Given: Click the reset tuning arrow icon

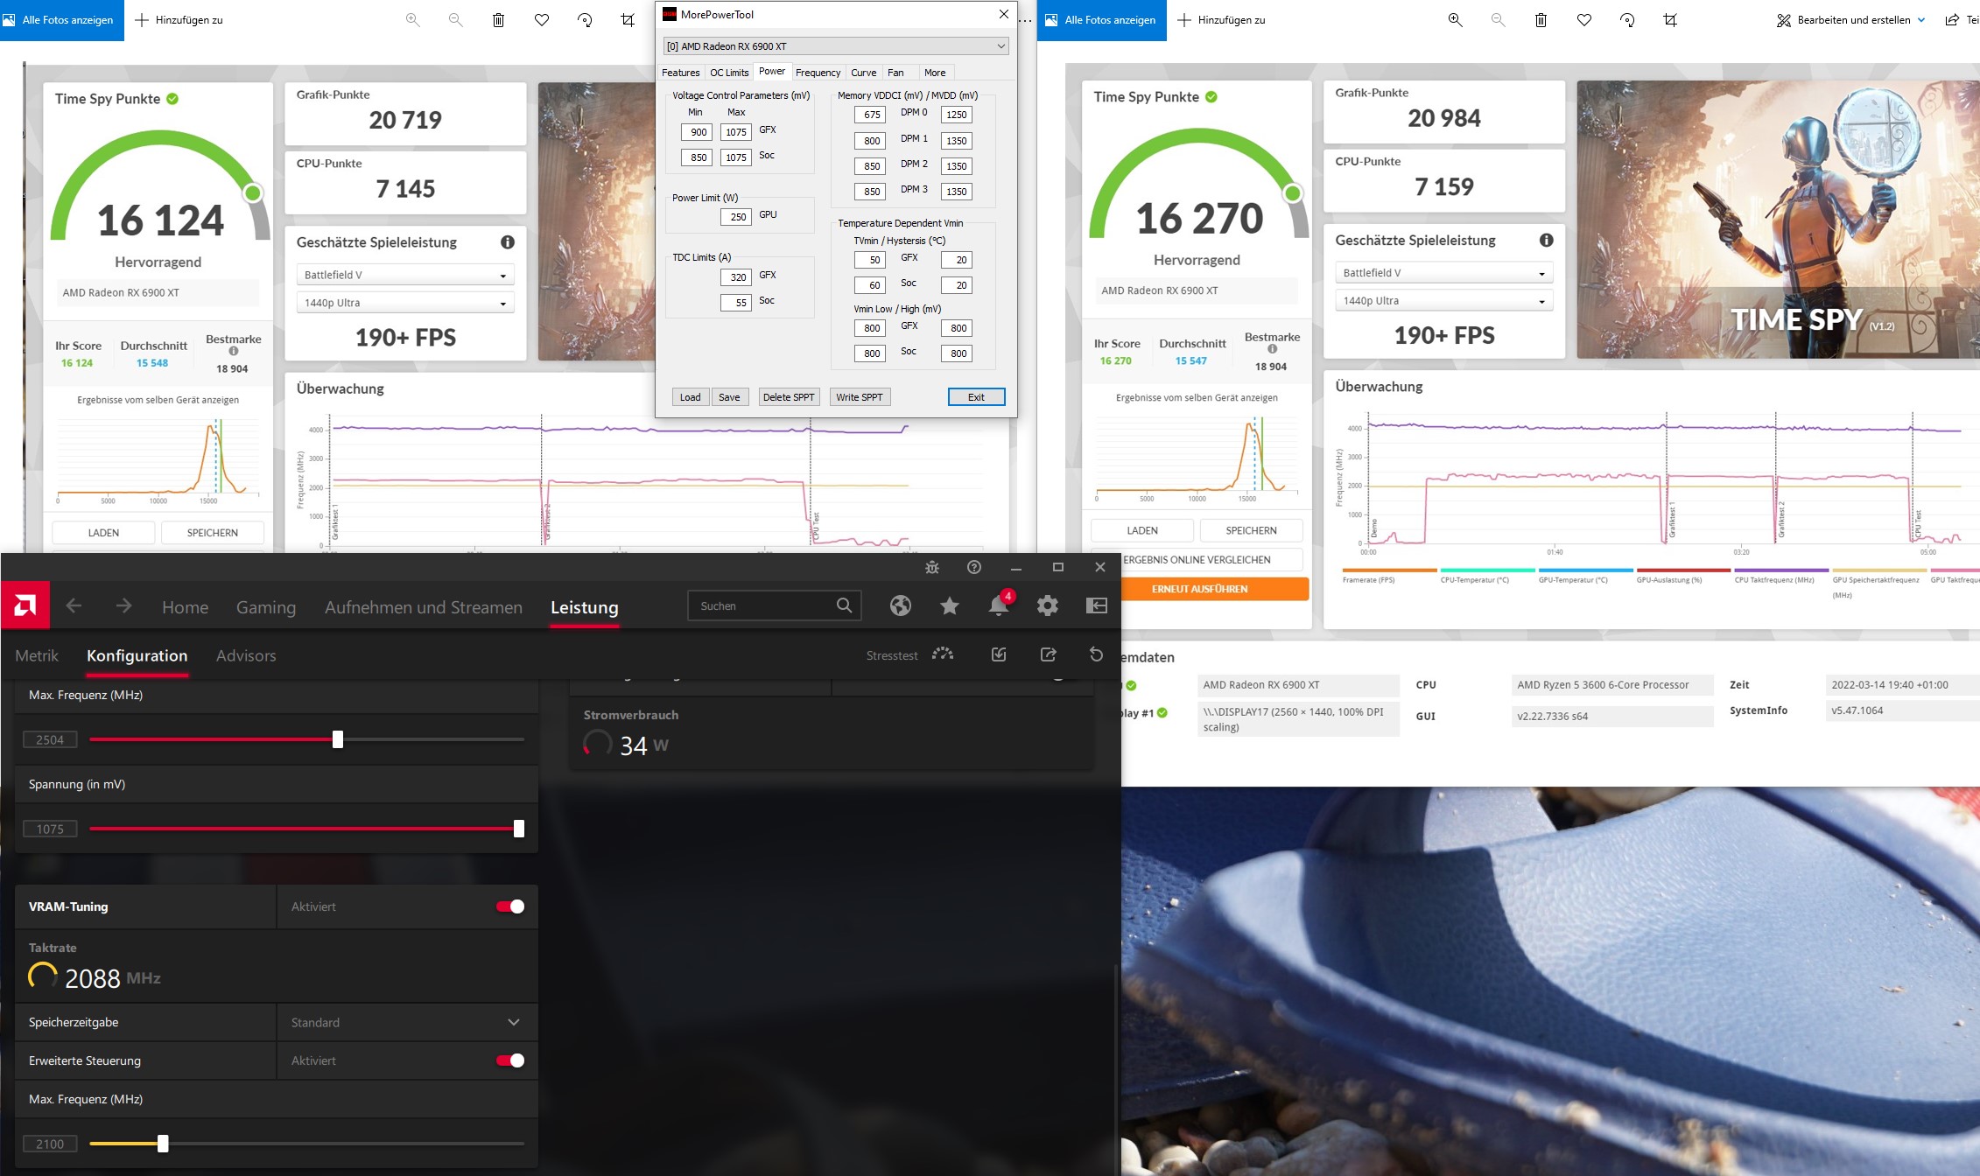Looking at the screenshot, I should [x=1096, y=654].
